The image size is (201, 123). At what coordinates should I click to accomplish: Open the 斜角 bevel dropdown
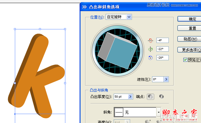(159, 112)
